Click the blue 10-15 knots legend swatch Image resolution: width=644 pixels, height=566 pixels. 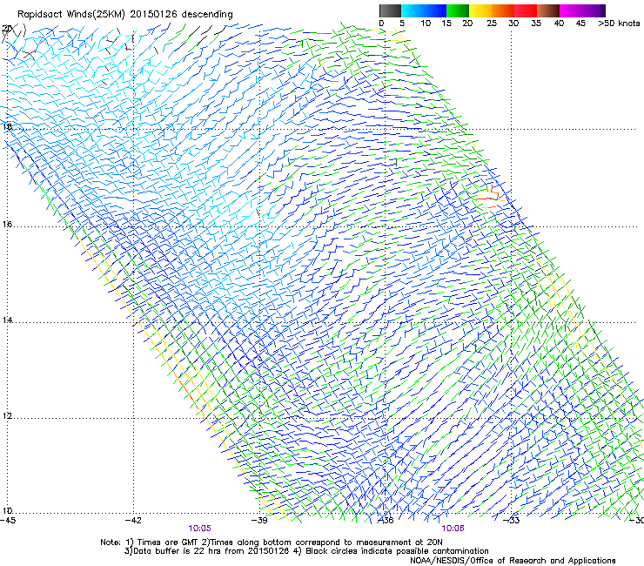tap(434, 10)
